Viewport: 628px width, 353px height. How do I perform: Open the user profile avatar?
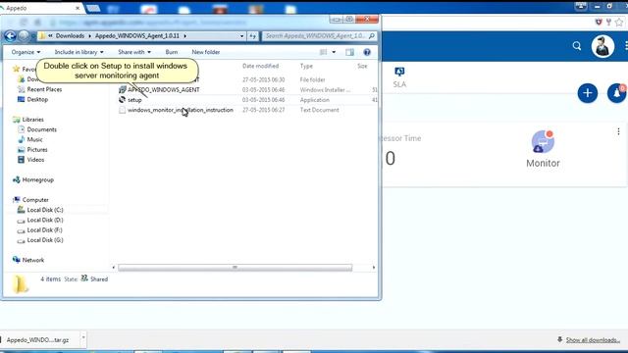[x=602, y=46]
